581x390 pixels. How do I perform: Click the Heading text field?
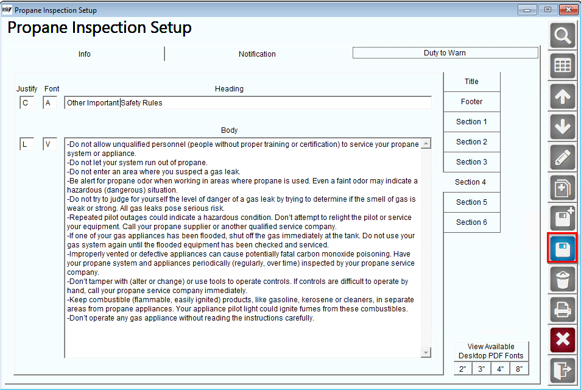(x=248, y=103)
